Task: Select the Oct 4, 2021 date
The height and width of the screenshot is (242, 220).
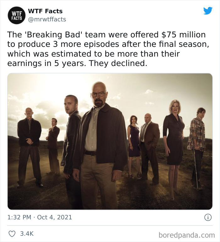Action: click(54, 217)
